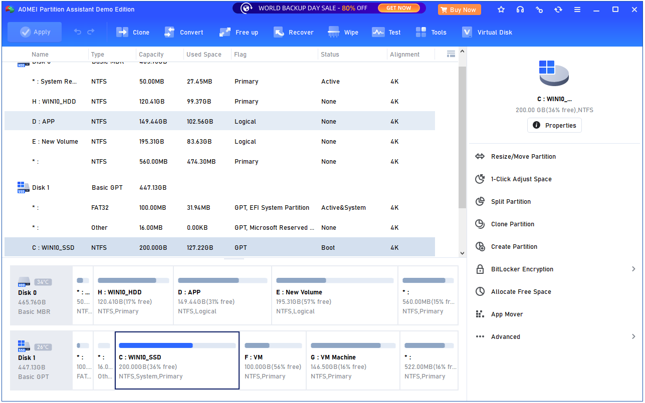Open Properties for C: WIN10_SSD
645x403 pixels.
pyautogui.click(x=554, y=125)
